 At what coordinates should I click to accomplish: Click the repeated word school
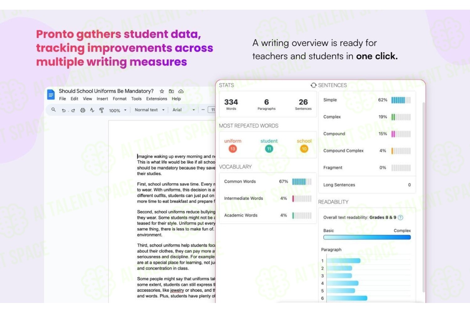[x=304, y=141]
